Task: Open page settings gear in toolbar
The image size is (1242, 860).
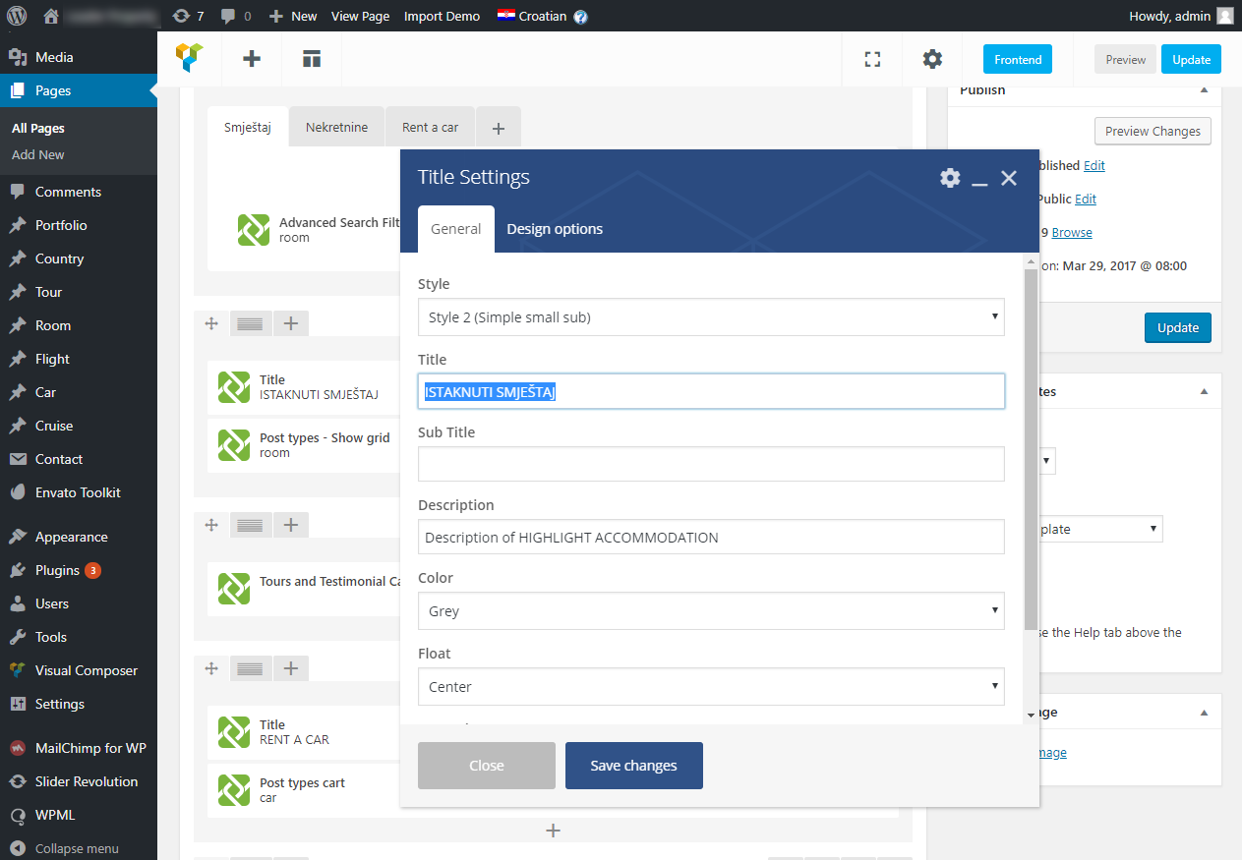Action: 932,59
